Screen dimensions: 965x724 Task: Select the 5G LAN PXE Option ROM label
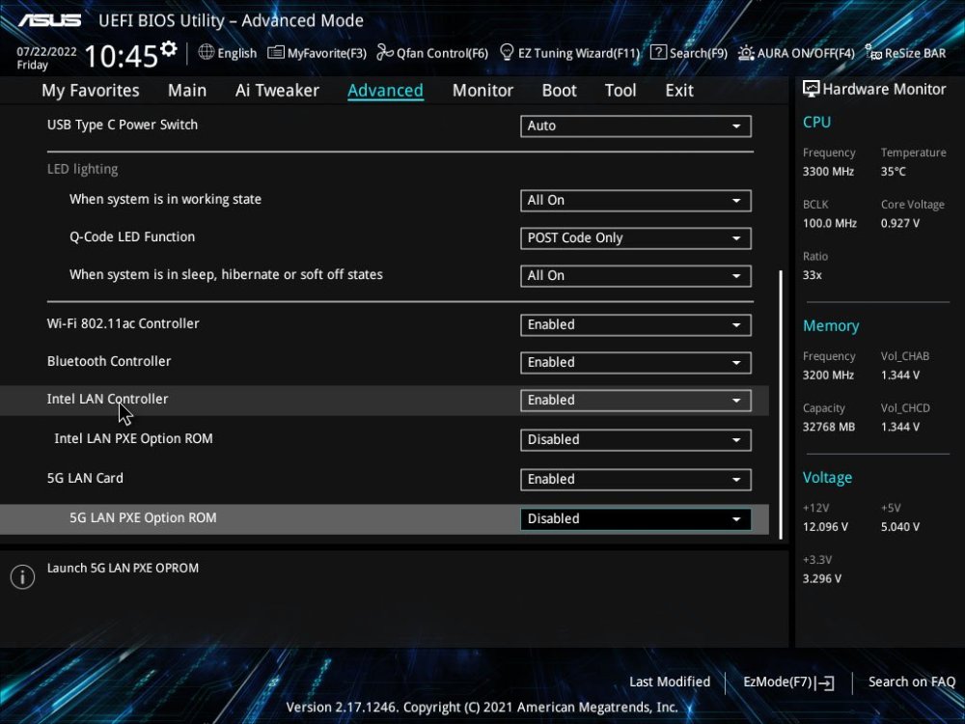[x=143, y=517]
